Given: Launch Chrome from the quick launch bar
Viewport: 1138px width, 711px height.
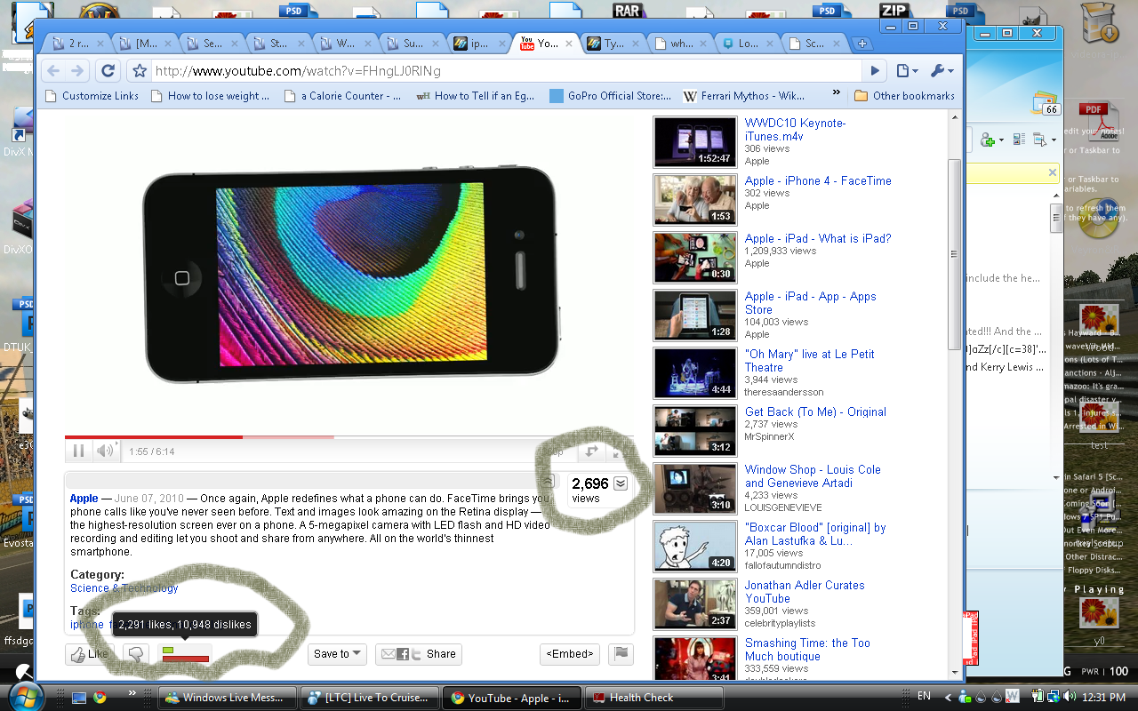Looking at the screenshot, I should tap(100, 698).
